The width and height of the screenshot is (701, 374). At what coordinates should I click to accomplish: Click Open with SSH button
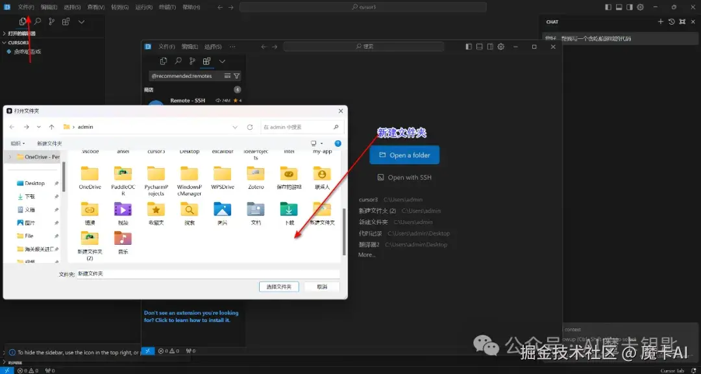[x=404, y=177]
